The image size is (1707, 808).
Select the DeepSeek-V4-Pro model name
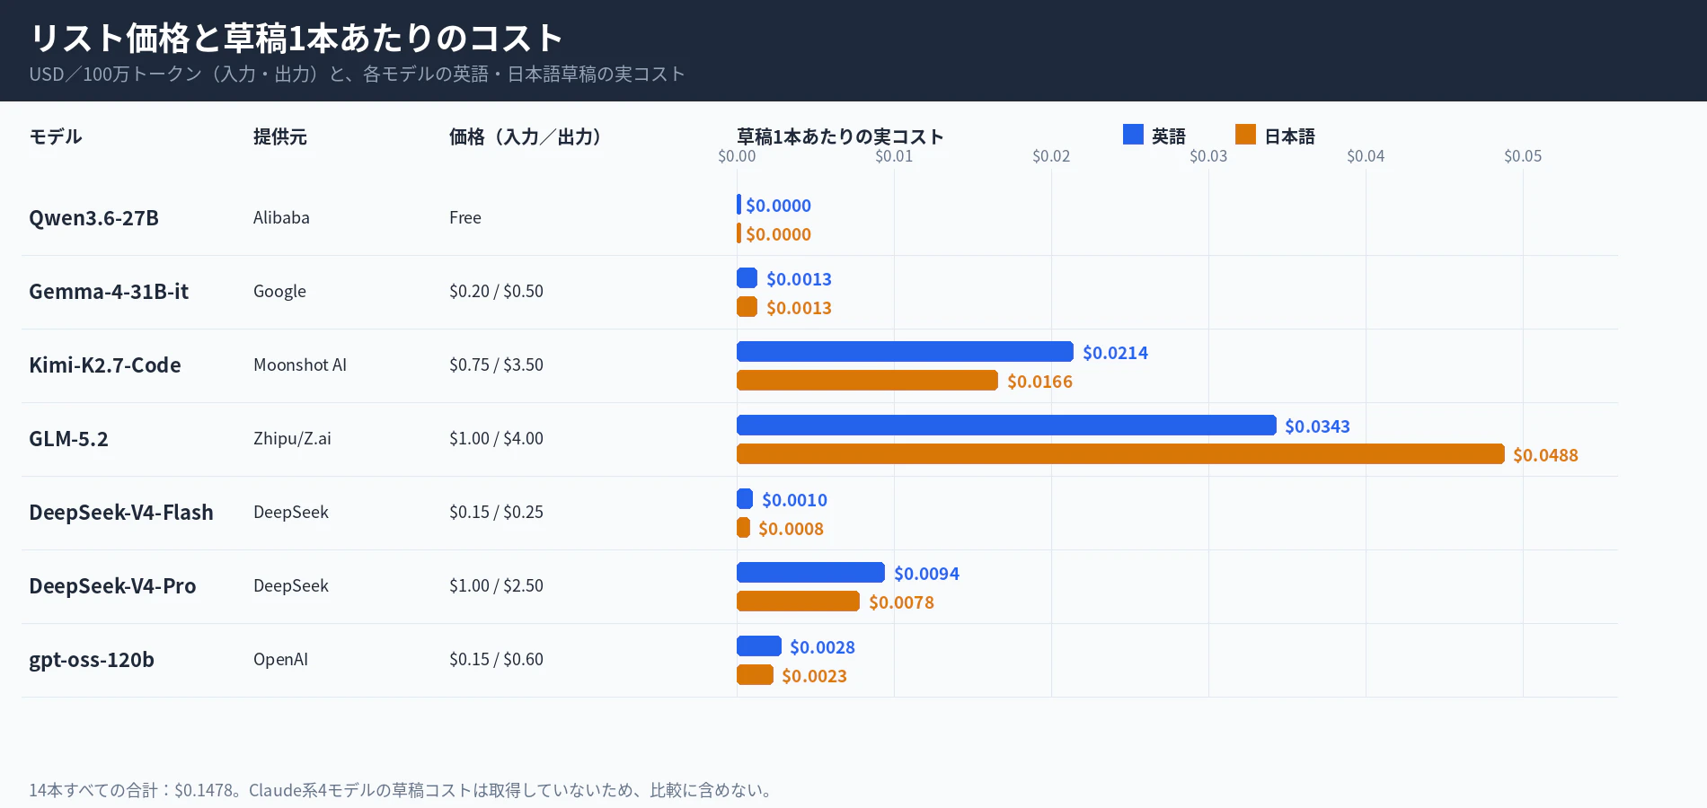112,586
